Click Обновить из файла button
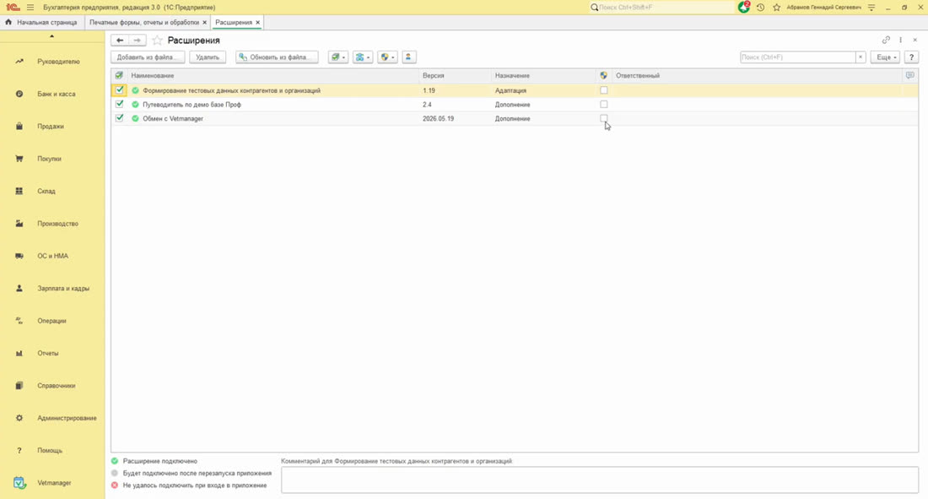 tap(277, 57)
